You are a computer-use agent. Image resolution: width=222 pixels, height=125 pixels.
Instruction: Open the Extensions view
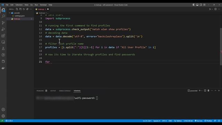(x=3, y=35)
